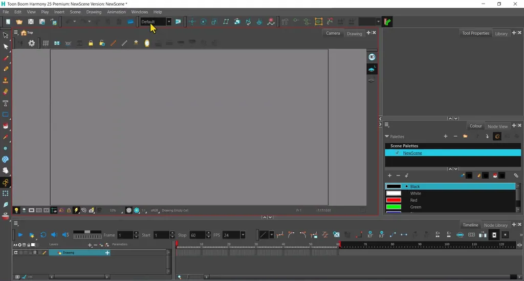Viewport: 524px width, 281px height.
Task: Switch to the Library tab
Action: [501, 33]
